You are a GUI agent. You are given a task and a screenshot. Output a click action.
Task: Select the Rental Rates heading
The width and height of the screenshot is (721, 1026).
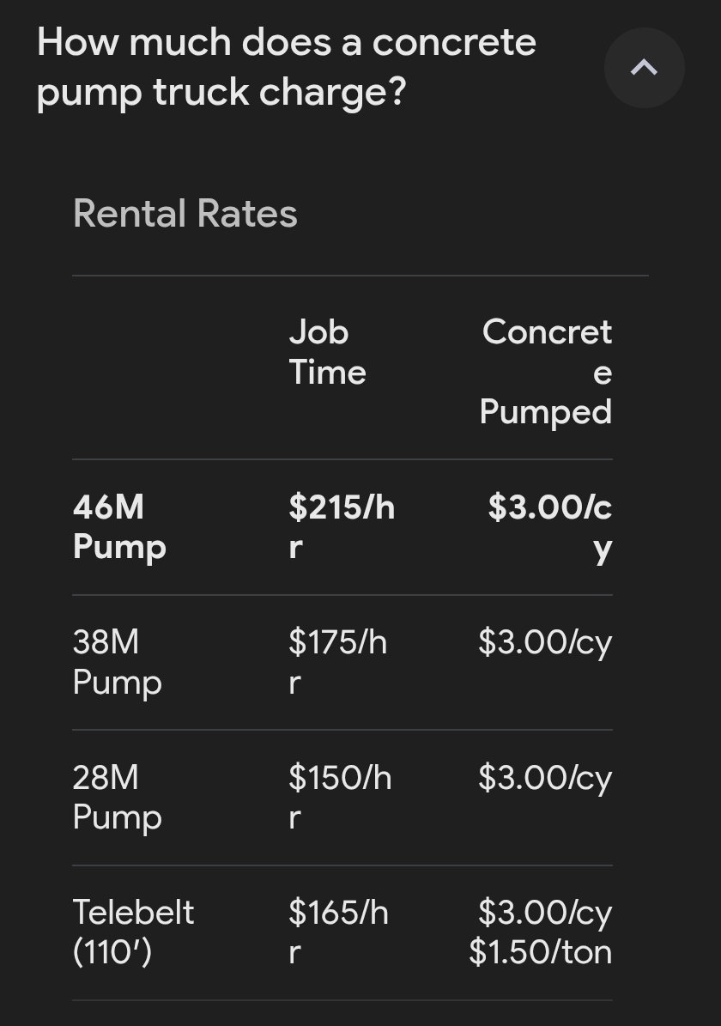point(185,213)
